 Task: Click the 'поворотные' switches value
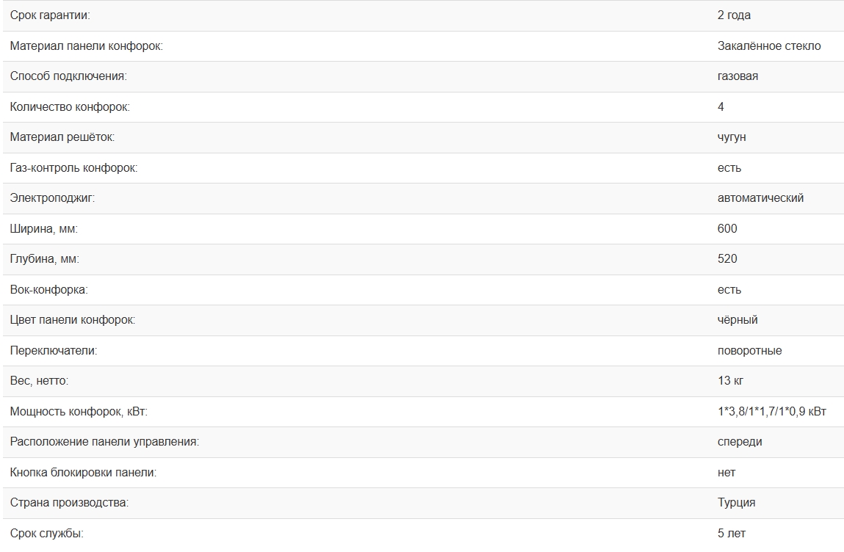pos(749,351)
